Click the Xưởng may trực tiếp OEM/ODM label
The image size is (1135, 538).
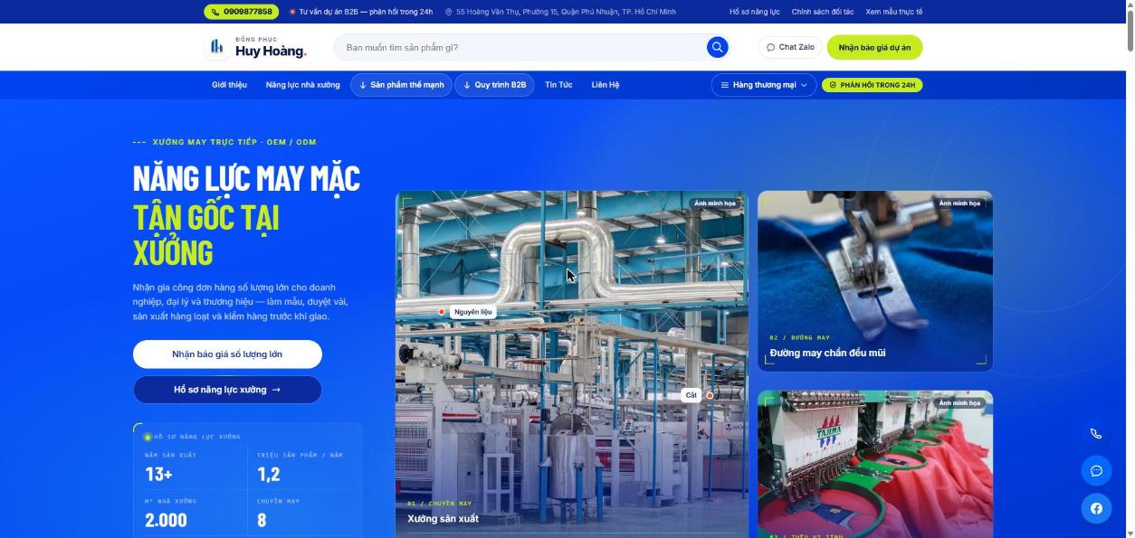tap(234, 142)
